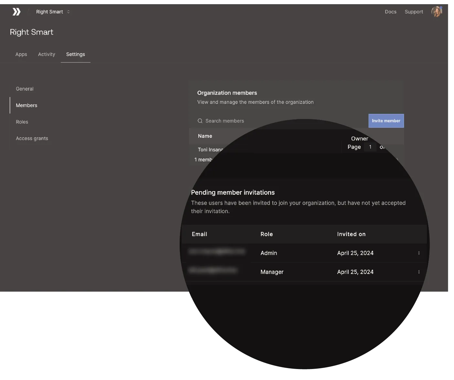Open General settings in sidebar
This screenshot has height=380, width=454.
25,89
